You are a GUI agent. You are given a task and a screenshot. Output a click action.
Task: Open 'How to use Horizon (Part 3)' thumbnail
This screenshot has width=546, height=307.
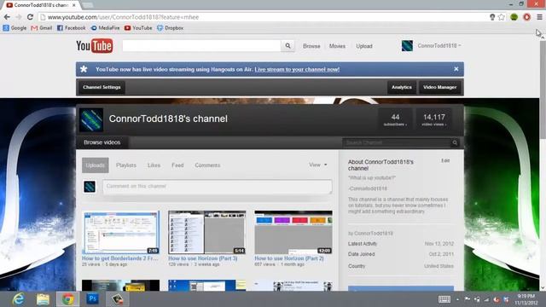(x=206, y=232)
